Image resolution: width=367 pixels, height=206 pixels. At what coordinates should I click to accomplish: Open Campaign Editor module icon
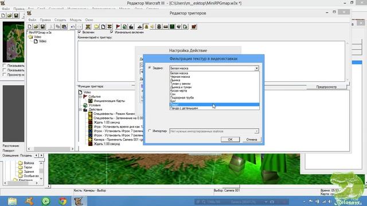pos(166,27)
